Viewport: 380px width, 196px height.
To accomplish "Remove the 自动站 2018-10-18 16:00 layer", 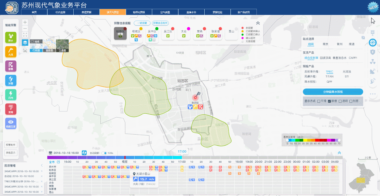I will coord(42,176).
